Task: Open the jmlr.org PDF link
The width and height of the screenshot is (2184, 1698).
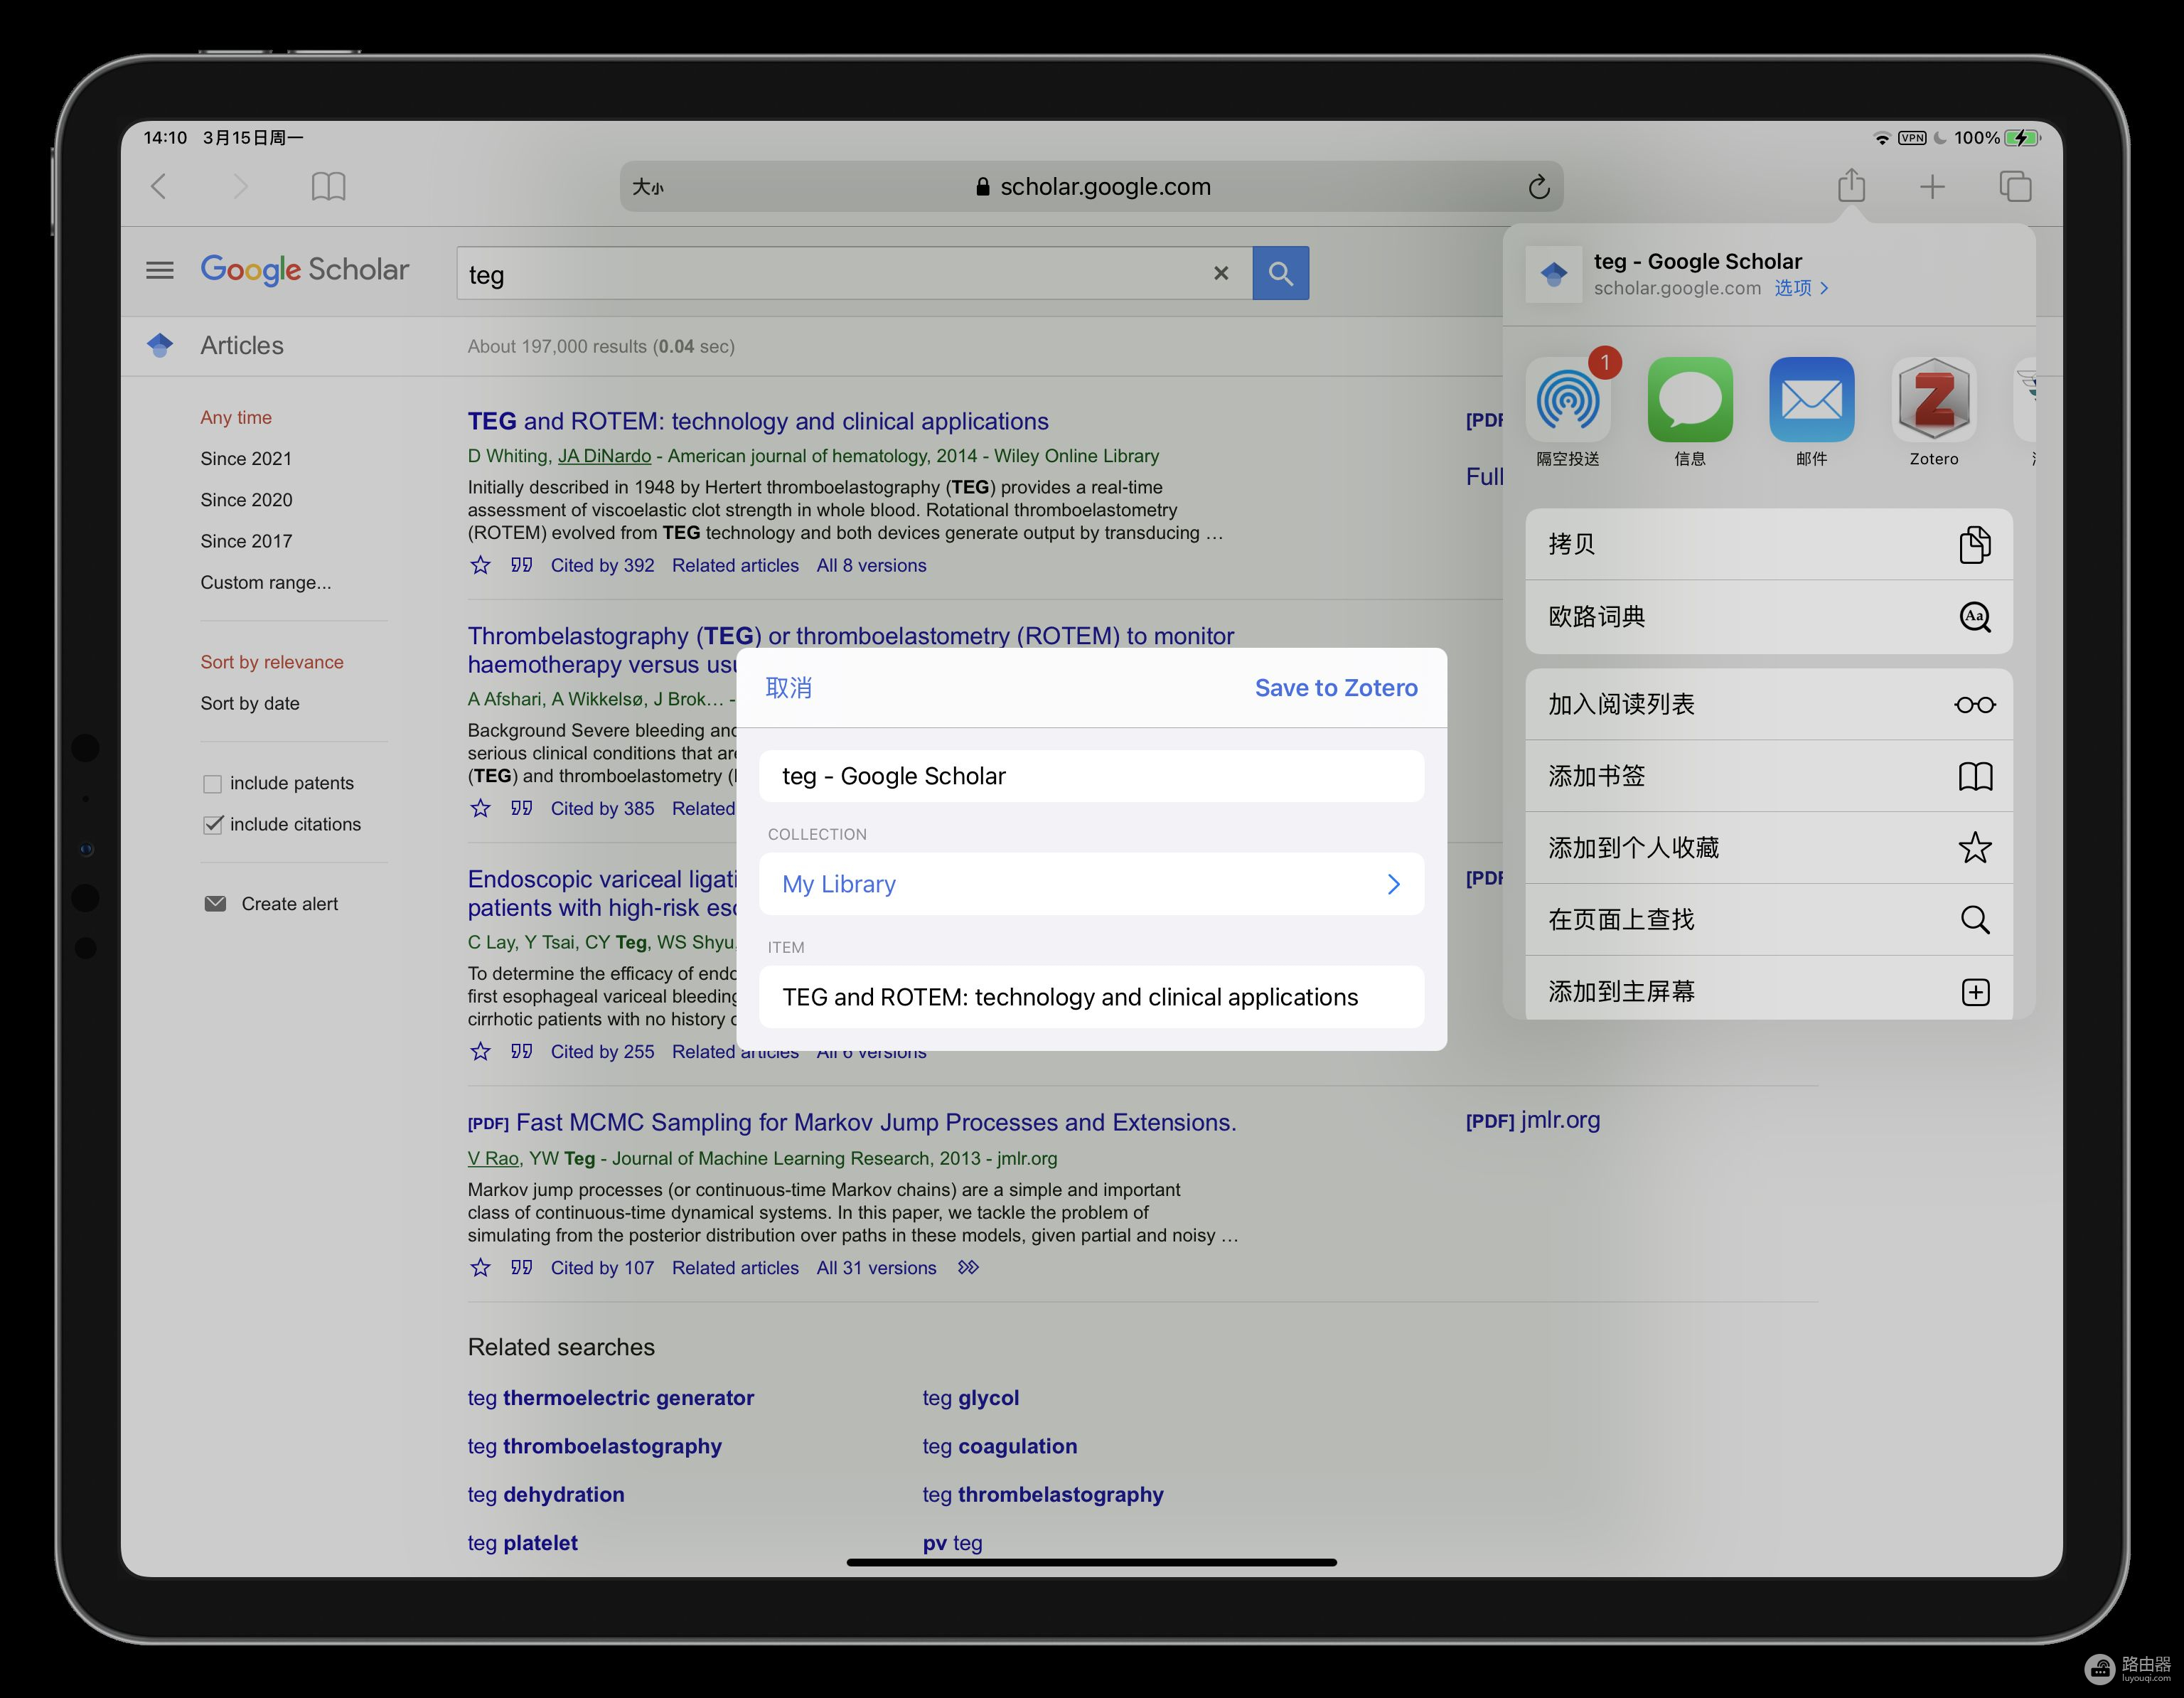Action: 1533,1120
